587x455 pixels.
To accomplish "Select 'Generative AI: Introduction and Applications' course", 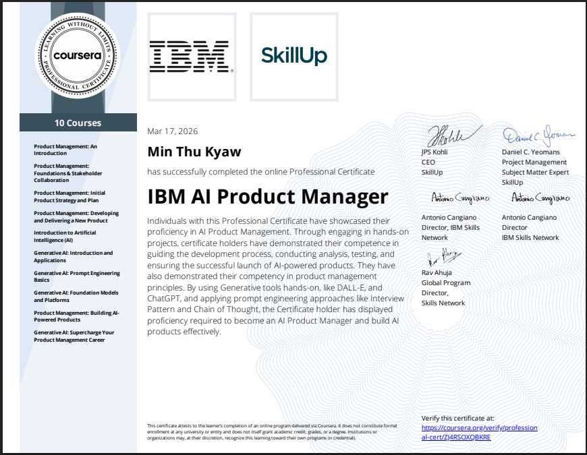I will 74,256.
